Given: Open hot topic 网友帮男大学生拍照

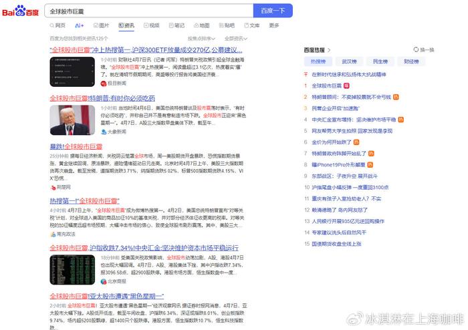Looking at the screenshot, I should (352, 131).
